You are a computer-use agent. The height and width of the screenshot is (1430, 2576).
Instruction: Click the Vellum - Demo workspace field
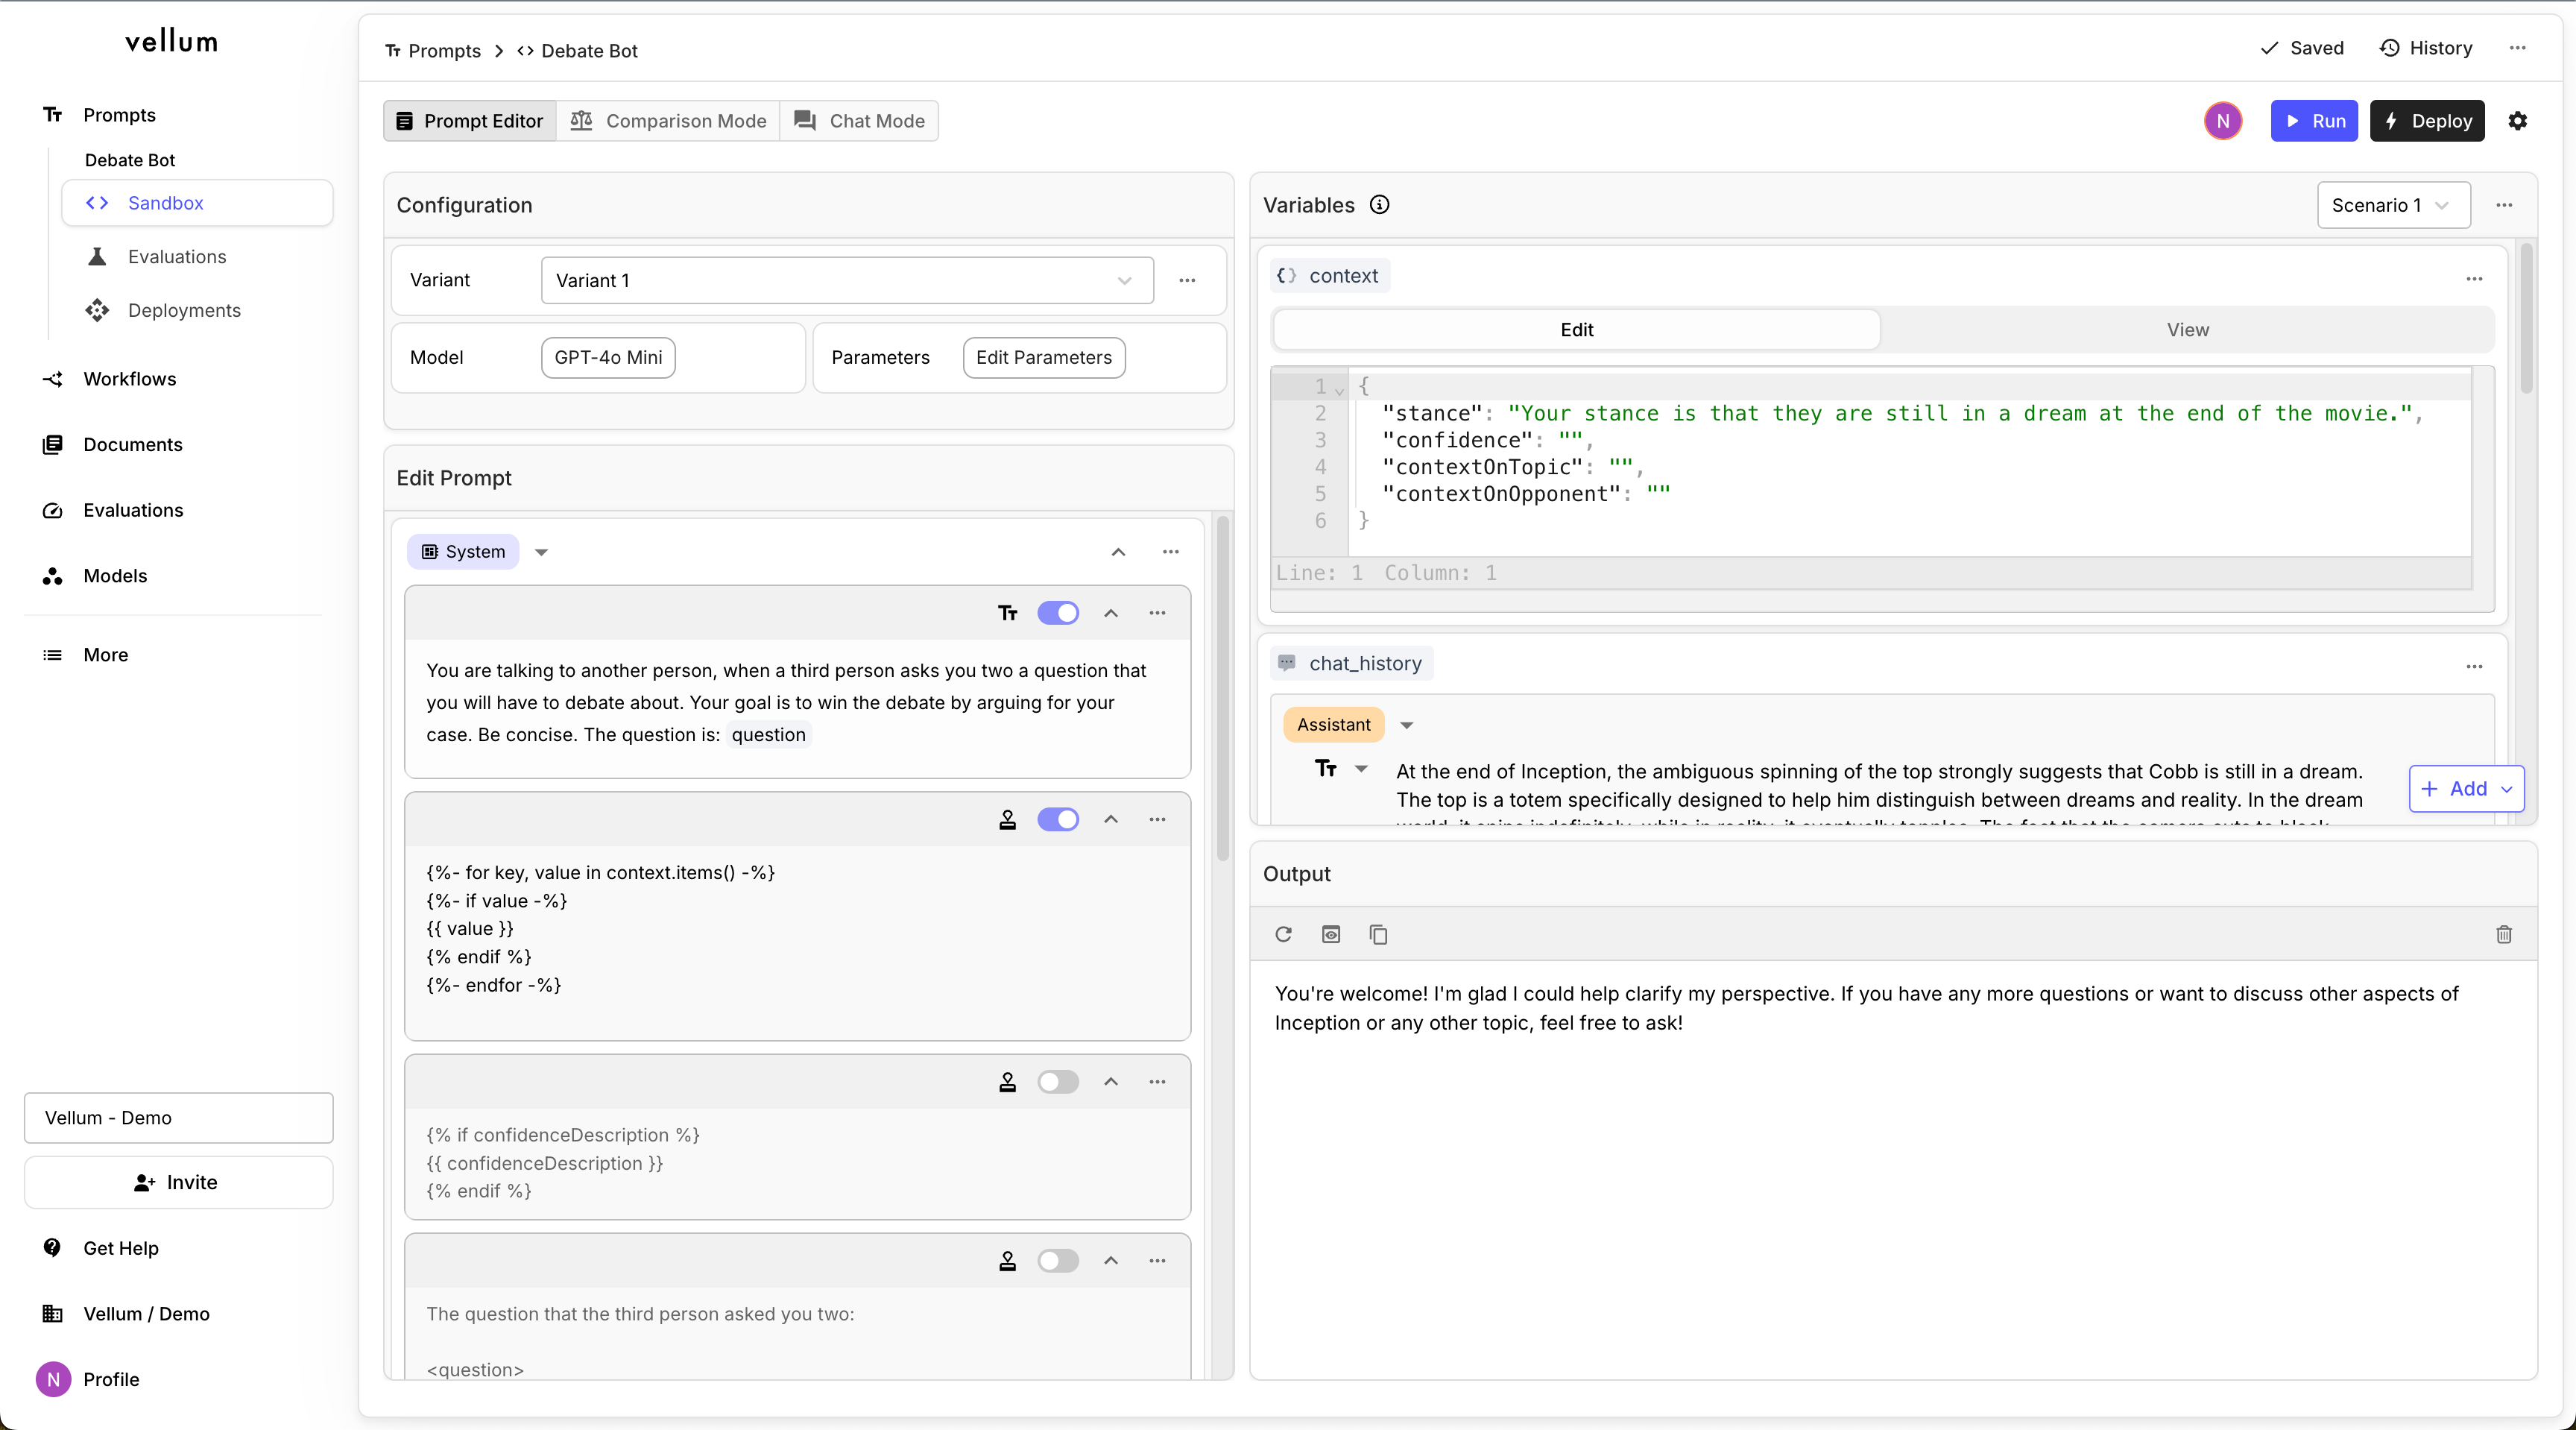178,1117
